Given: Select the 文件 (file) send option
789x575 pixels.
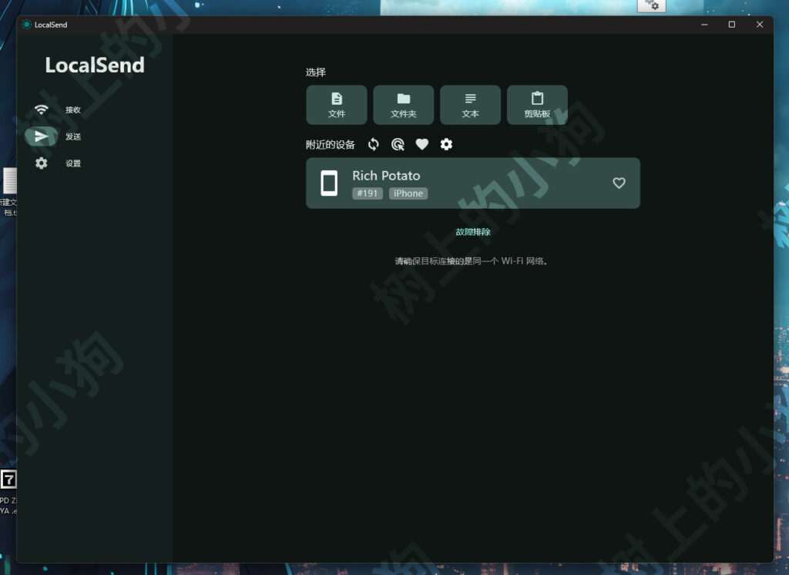Looking at the screenshot, I should pyautogui.click(x=336, y=105).
